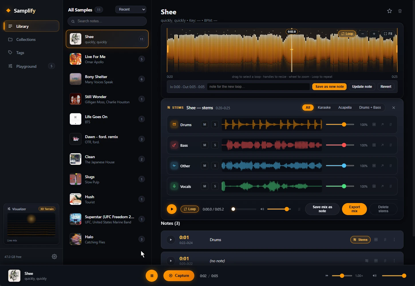Viewport: 415px width, 286px height.
Task: Open grid icon on Bass stem row
Action: click(x=374, y=145)
